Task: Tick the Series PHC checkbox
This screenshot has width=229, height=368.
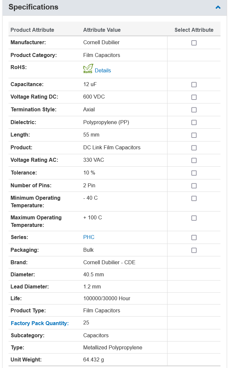Action: pos(194,237)
